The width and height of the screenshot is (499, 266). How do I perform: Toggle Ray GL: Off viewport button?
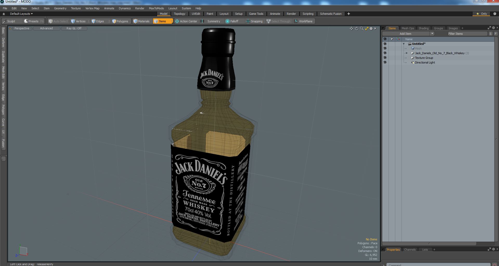(74, 29)
